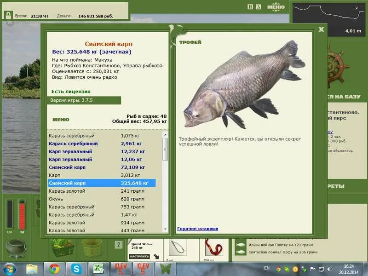Select Карась серебряный 753 грамм row

(102, 207)
